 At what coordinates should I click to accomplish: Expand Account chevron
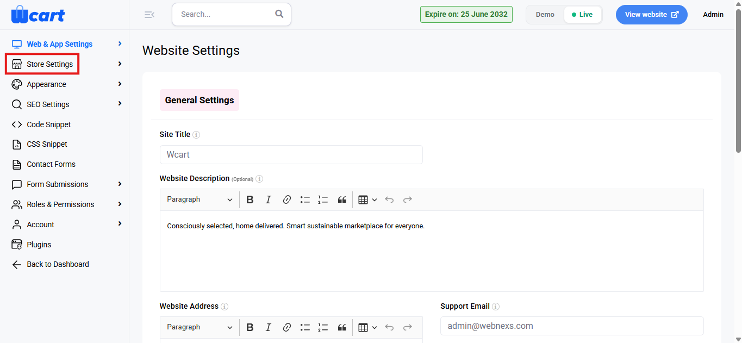(x=120, y=224)
